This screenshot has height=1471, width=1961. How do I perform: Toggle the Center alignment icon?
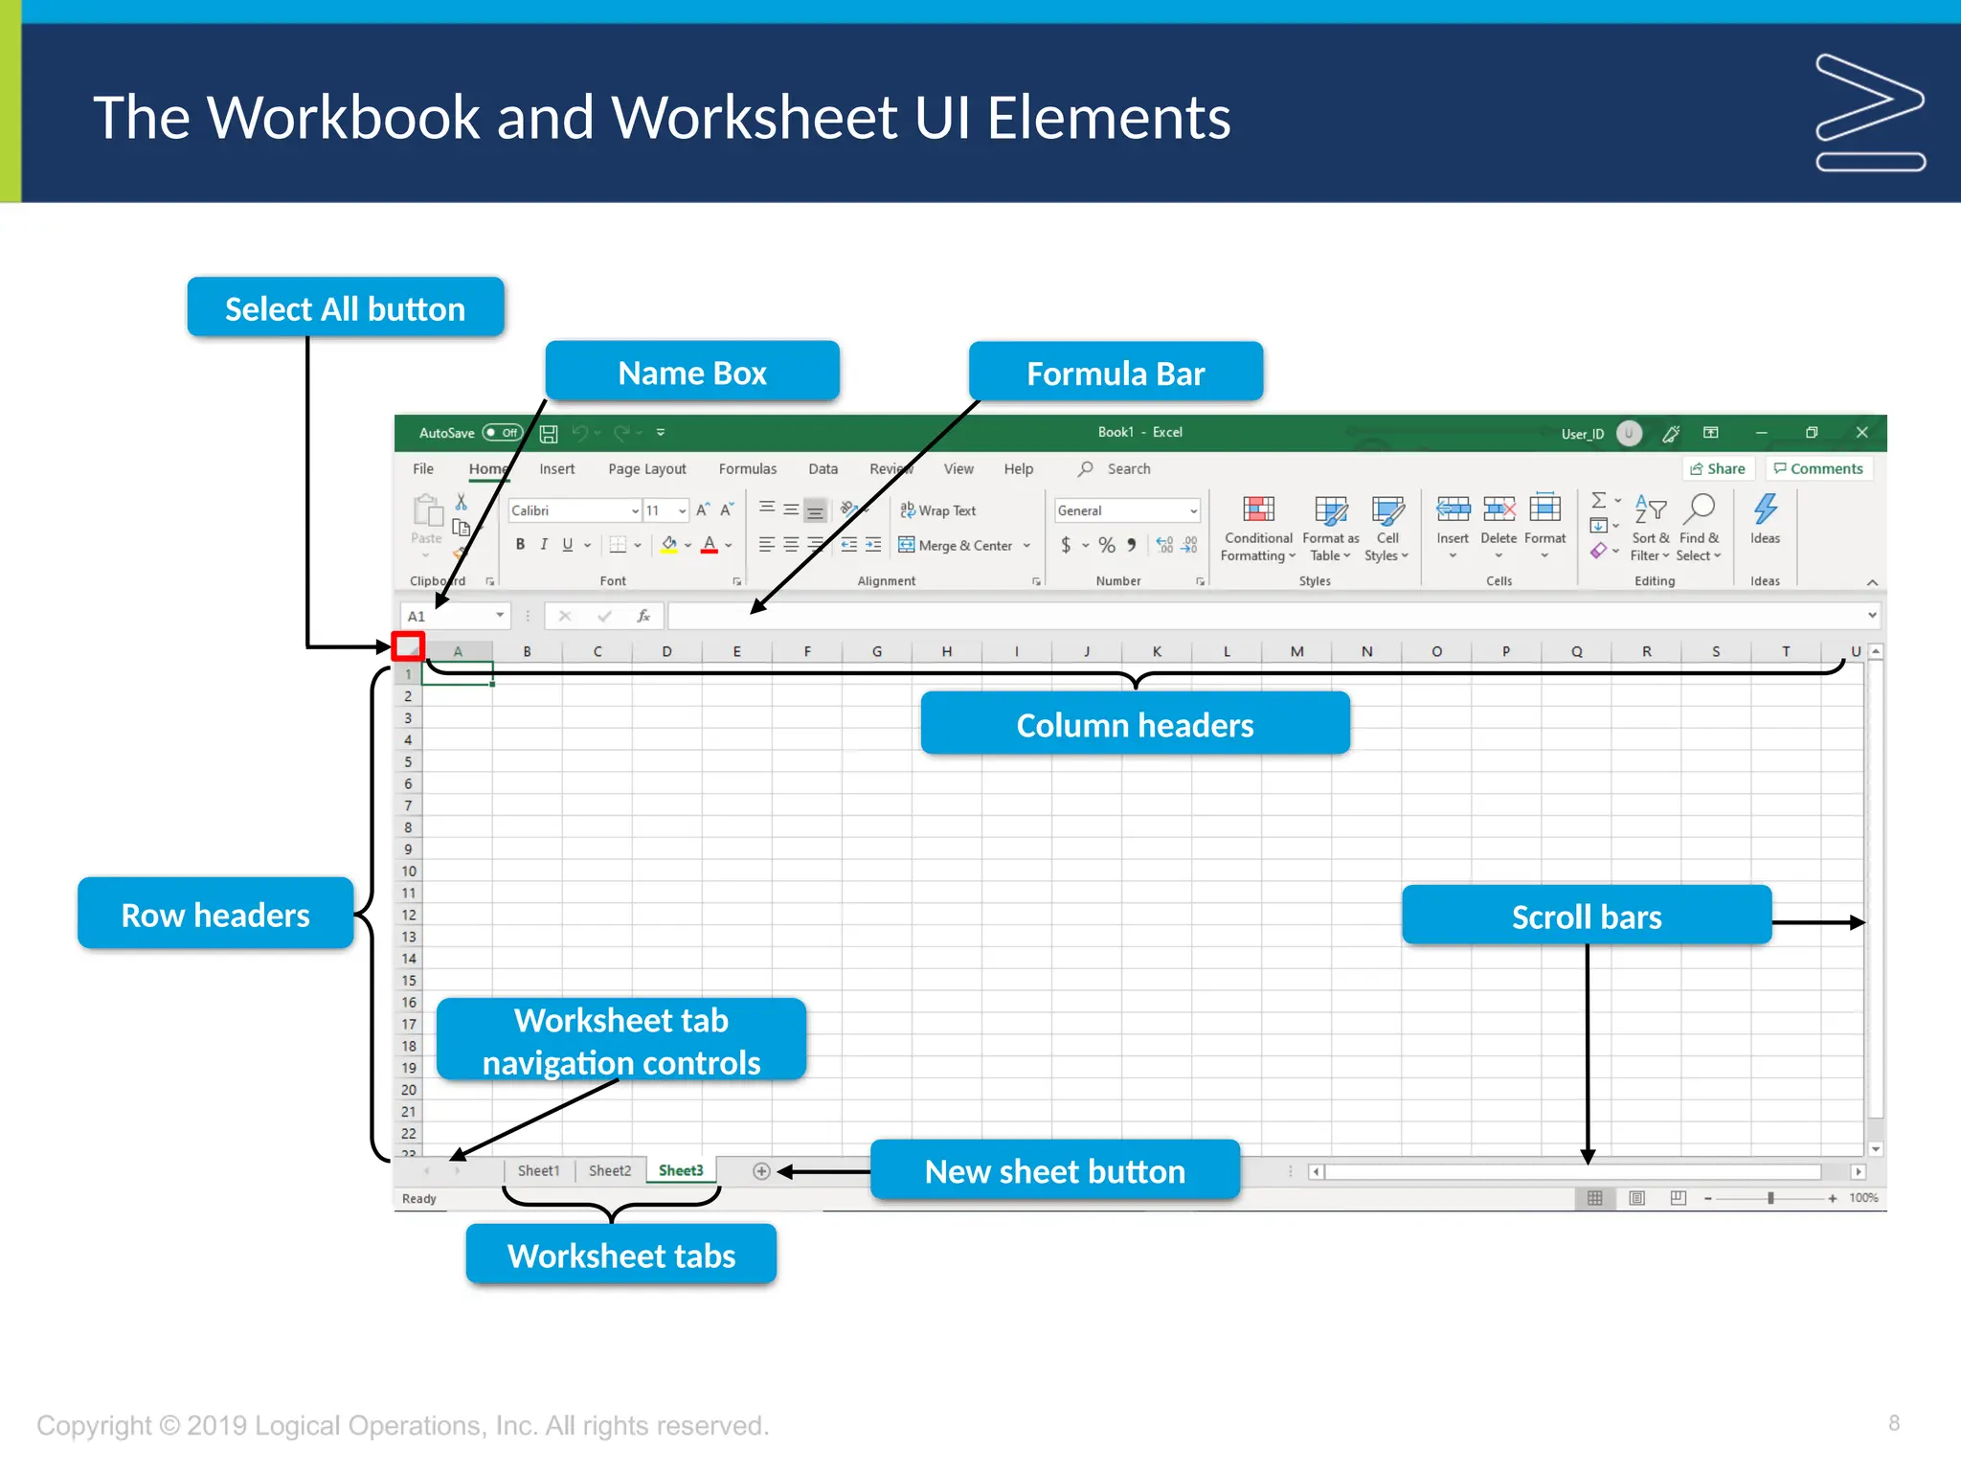(791, 545)
